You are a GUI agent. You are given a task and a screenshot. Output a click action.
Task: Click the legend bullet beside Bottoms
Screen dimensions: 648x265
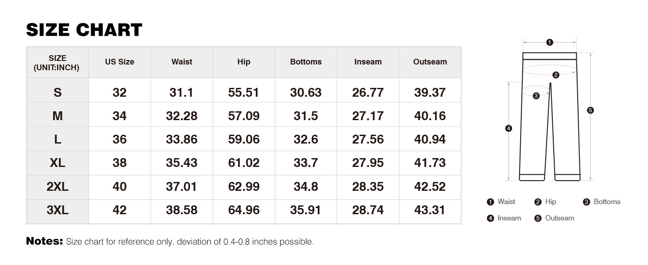coord(586,202)
